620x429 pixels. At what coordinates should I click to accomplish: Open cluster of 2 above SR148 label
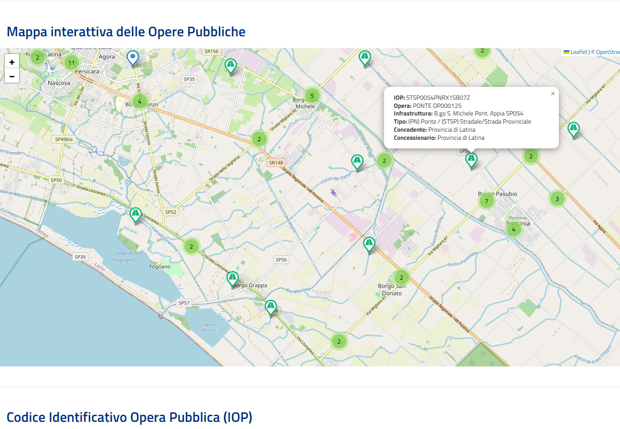(x=259, y=139)
